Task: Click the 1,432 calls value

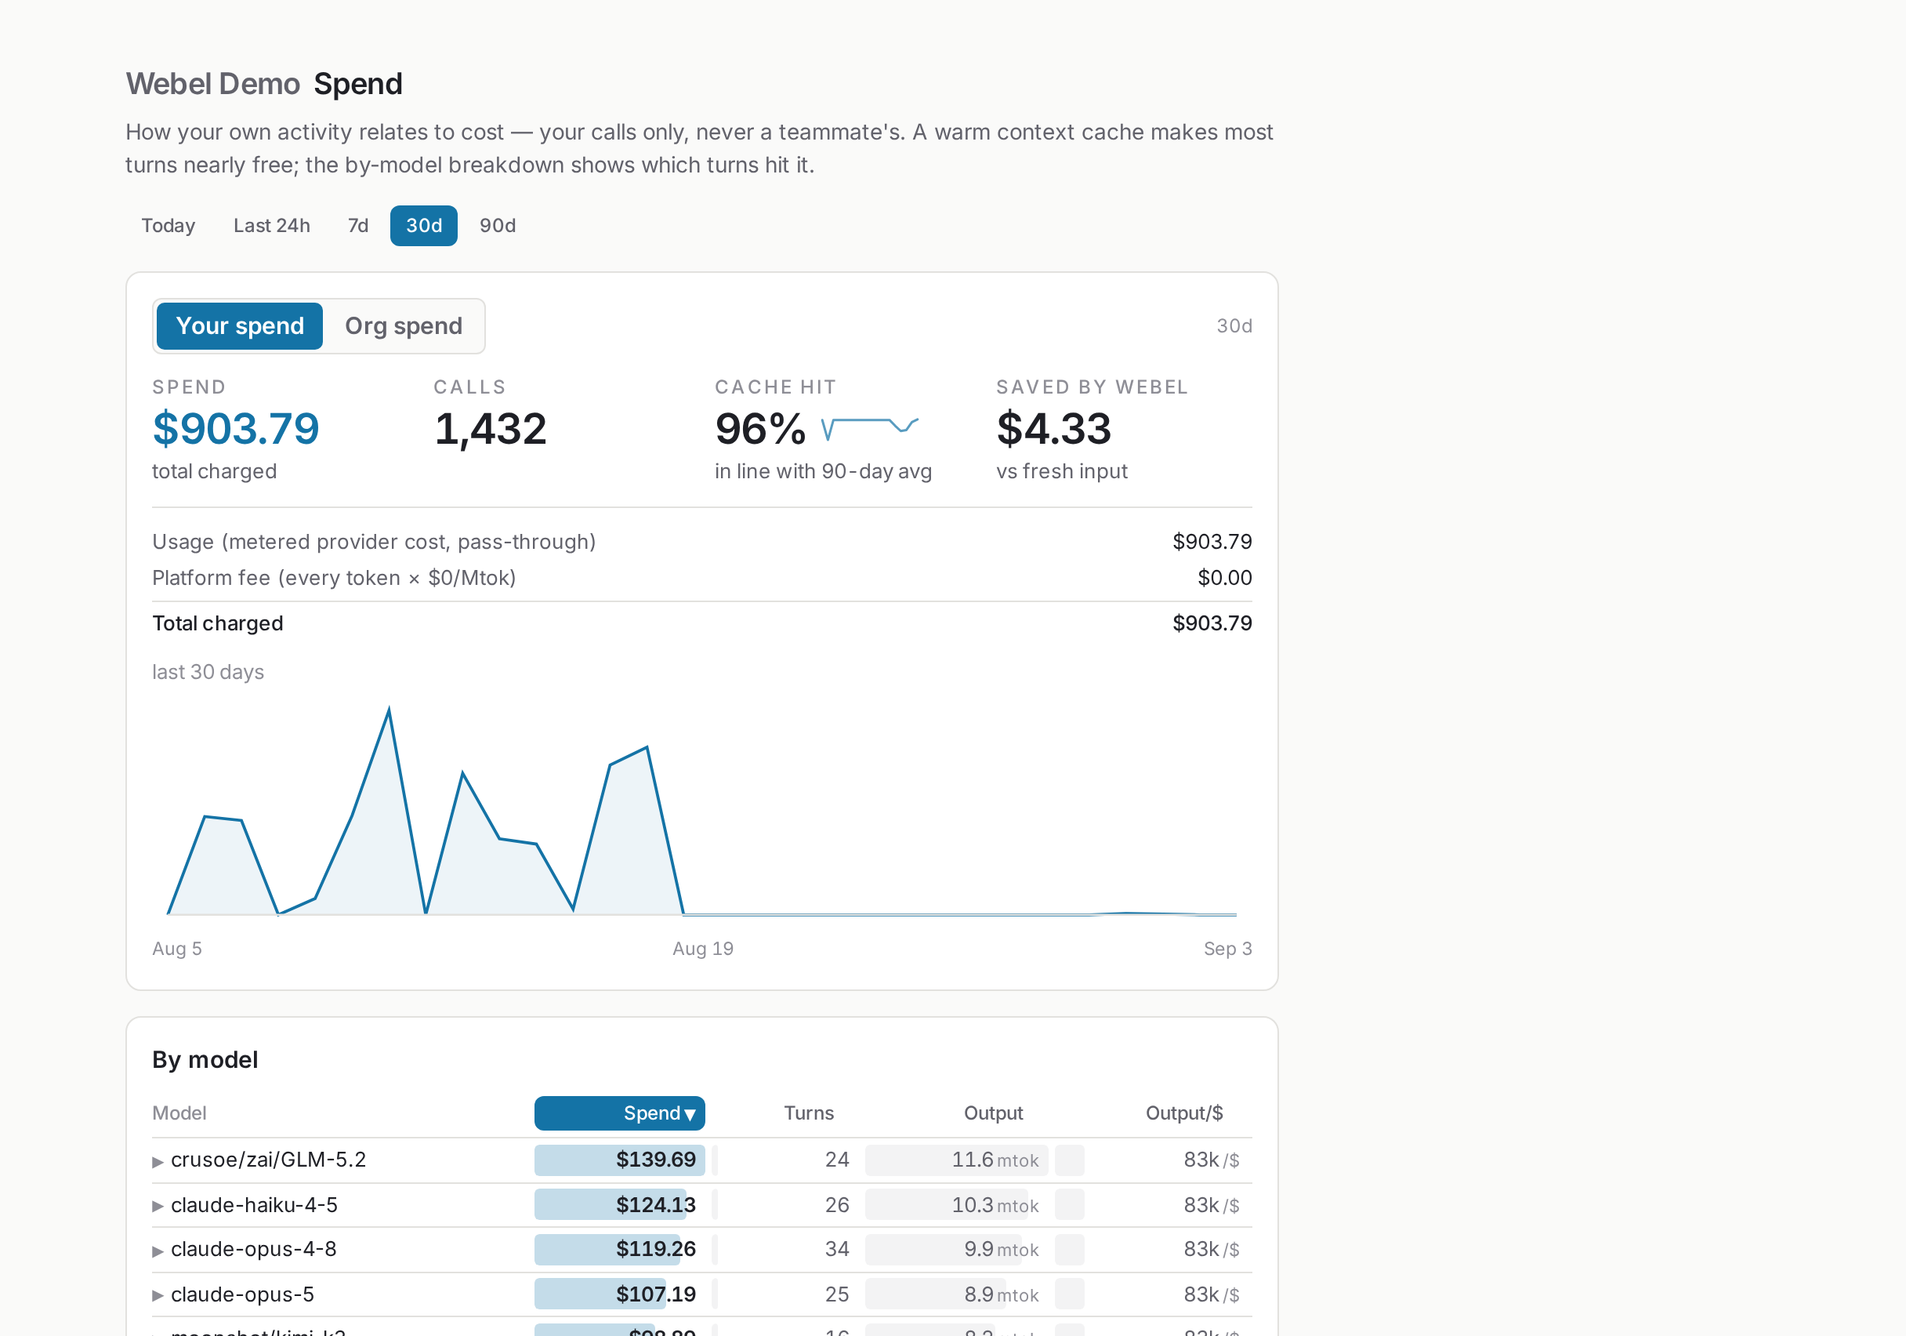Action: pos(491,430)
